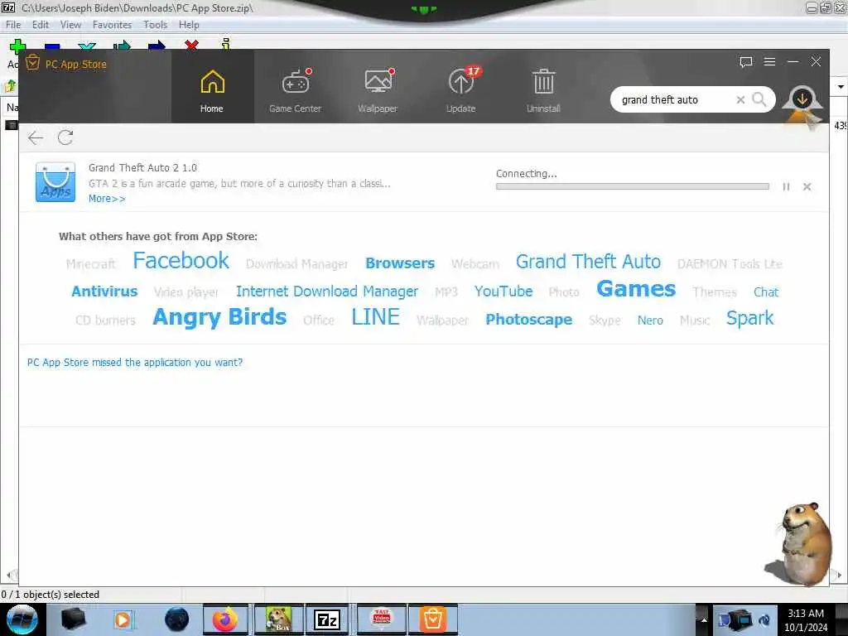This screenshot has width=848, height=636.
Task: Clear the search text with the X icon
Action: pos(740,100)
